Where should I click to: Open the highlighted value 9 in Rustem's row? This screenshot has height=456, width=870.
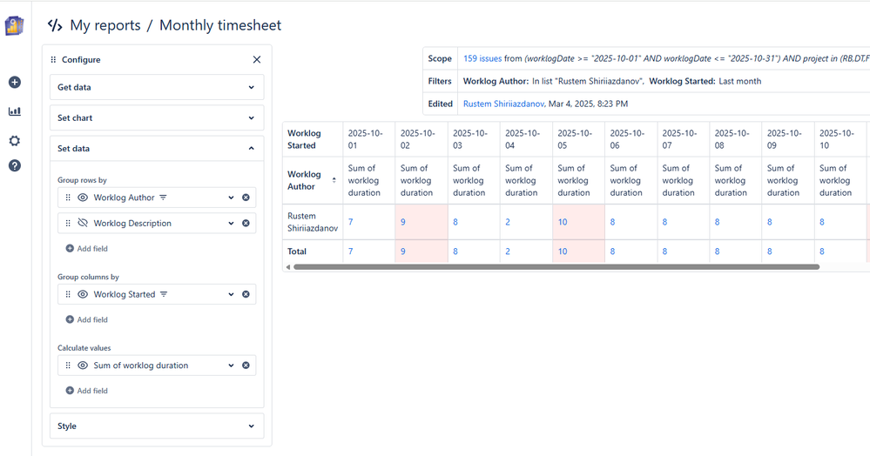pyautogui.click(x=403, y=222)
